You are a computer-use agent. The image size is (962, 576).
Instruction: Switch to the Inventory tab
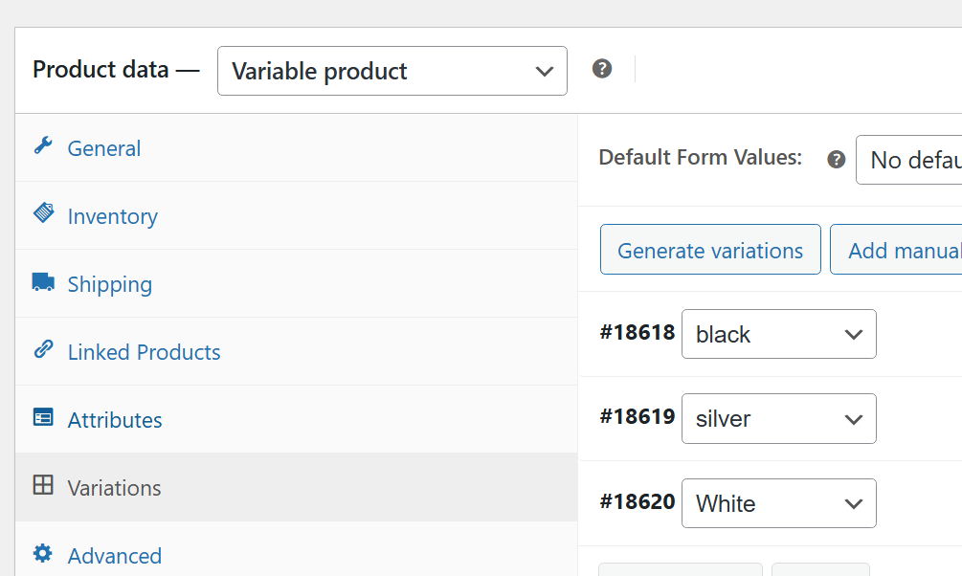[112, 216]
